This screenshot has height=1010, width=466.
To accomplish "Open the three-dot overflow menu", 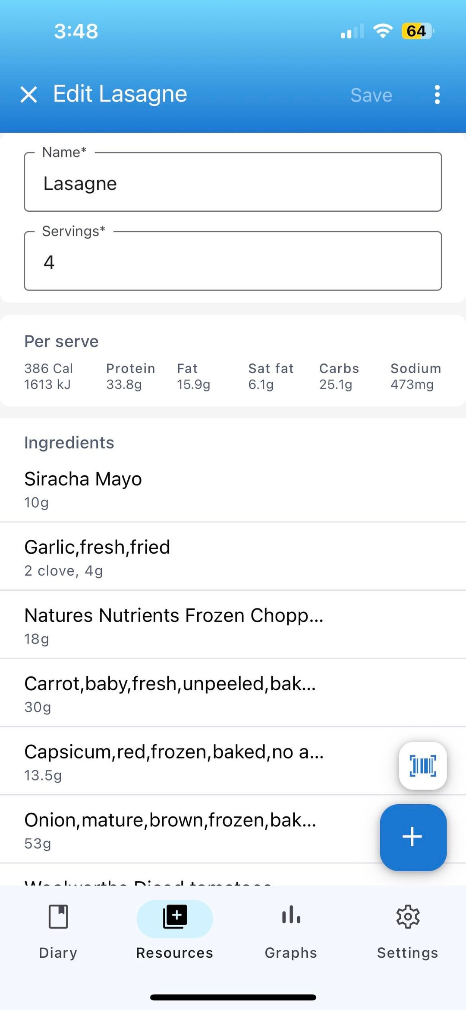I will click(437, 94).
